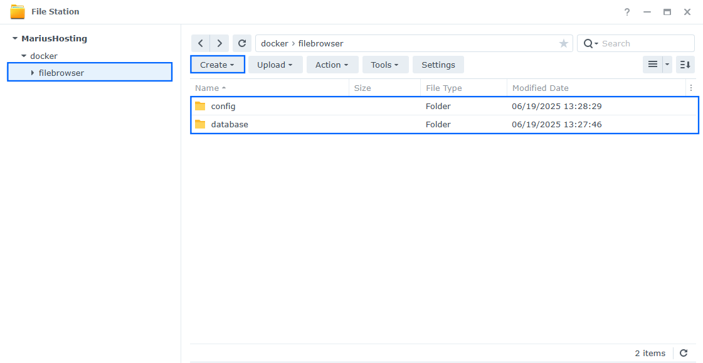Screen dimensions: 703x363
Task: Collapse the MariusHosting tree node
Action: click(x=15, y=38)
